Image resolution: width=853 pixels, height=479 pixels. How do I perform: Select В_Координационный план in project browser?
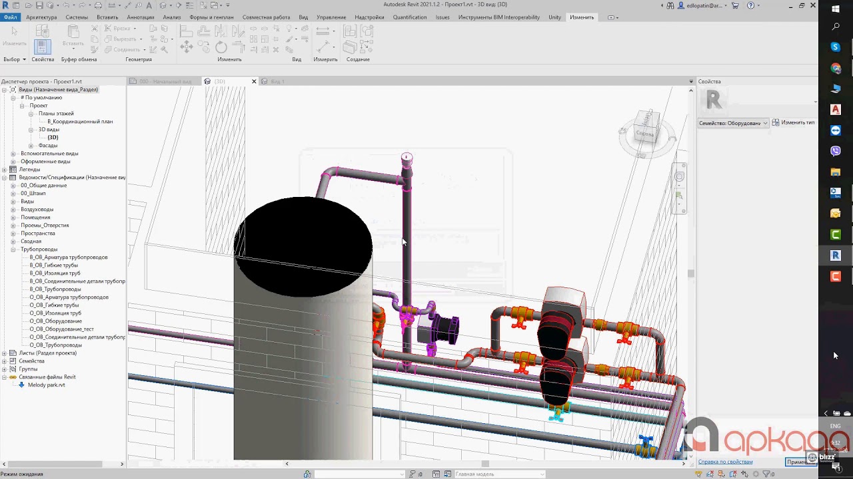80,122
